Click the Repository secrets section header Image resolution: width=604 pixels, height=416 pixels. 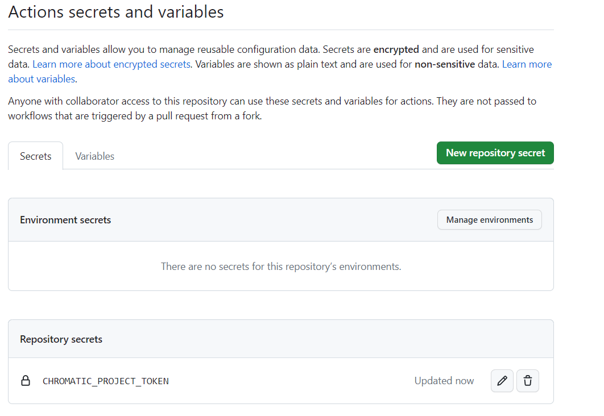pyautogui.click(x=61, y=339)
